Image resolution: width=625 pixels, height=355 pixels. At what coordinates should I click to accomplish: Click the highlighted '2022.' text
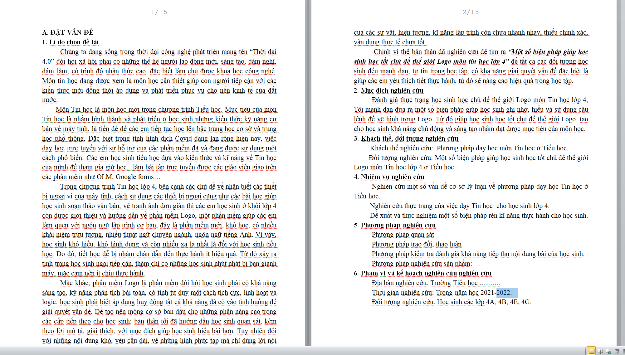504,293
